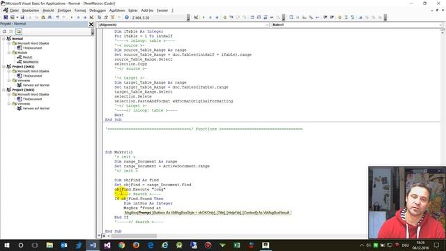Click Step Into in the Debug toolbar
Viewport: 446px width, 251px height.
point(231,17)
